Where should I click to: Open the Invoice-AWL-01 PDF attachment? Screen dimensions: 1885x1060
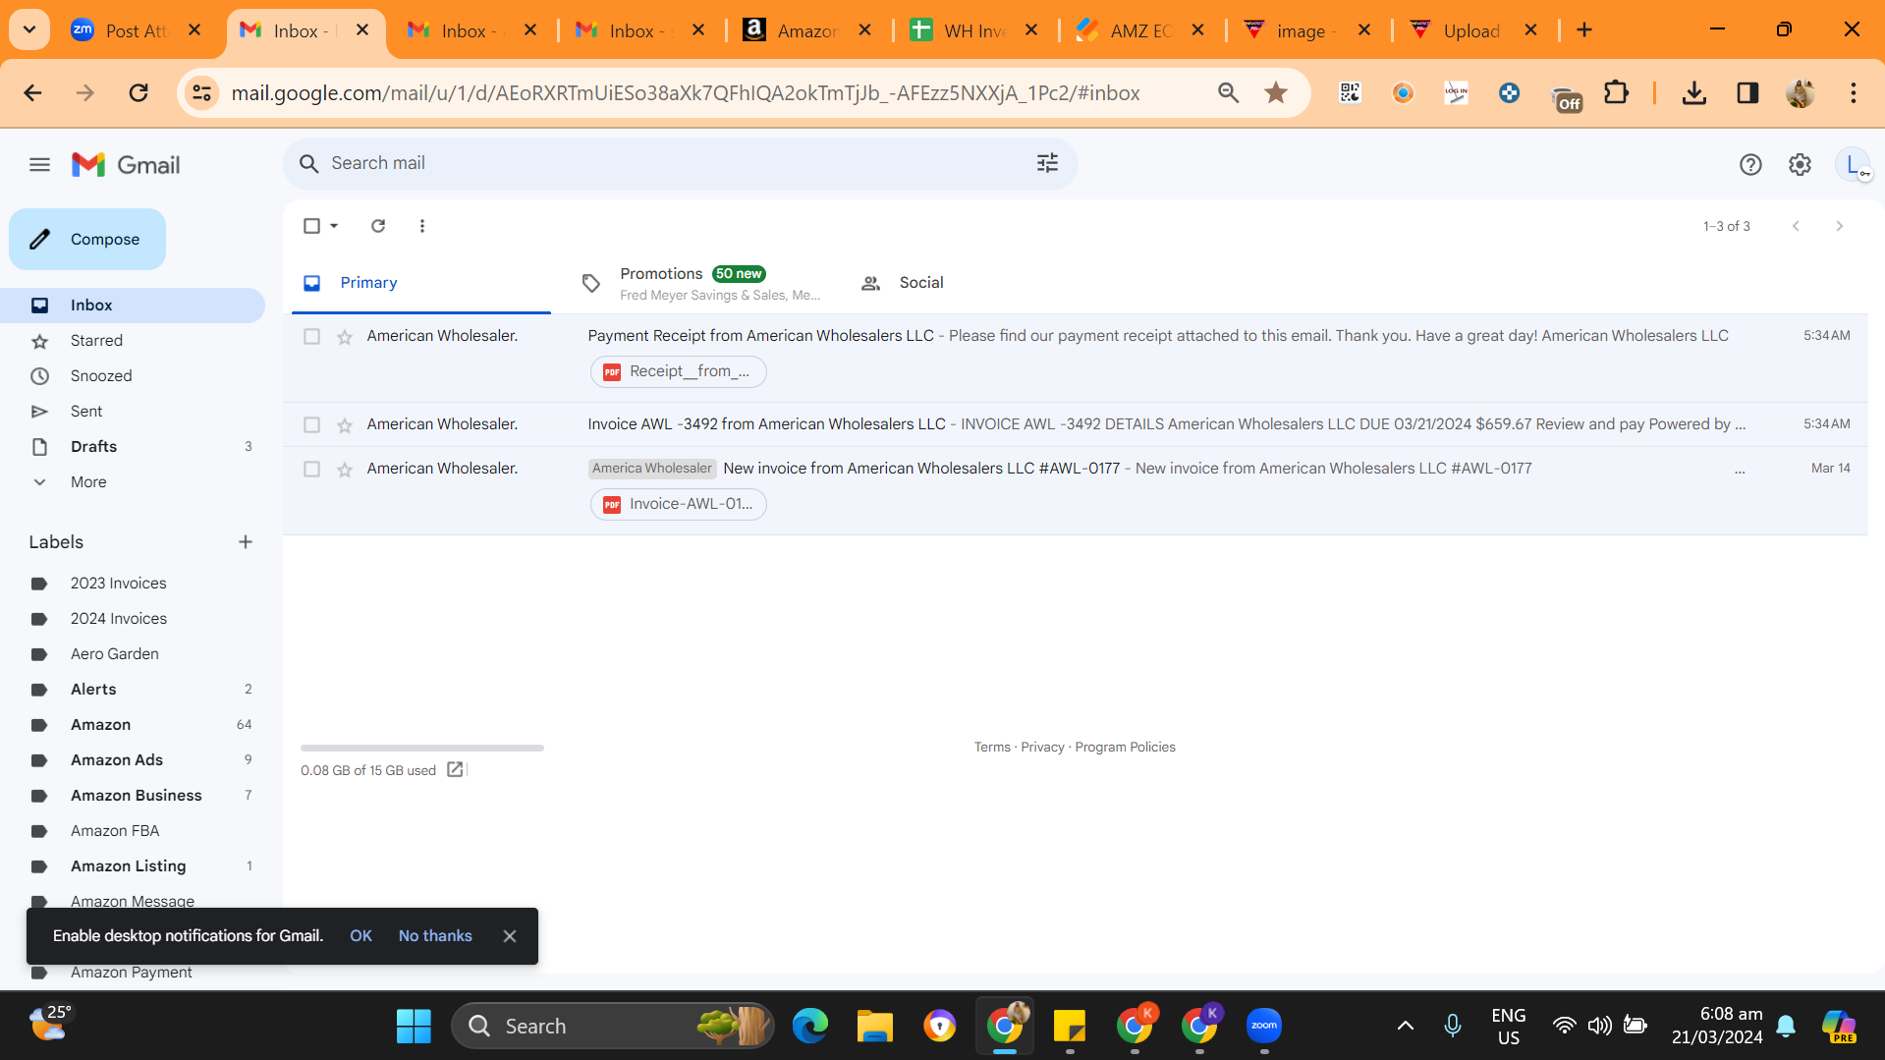[x=679, y=504]
